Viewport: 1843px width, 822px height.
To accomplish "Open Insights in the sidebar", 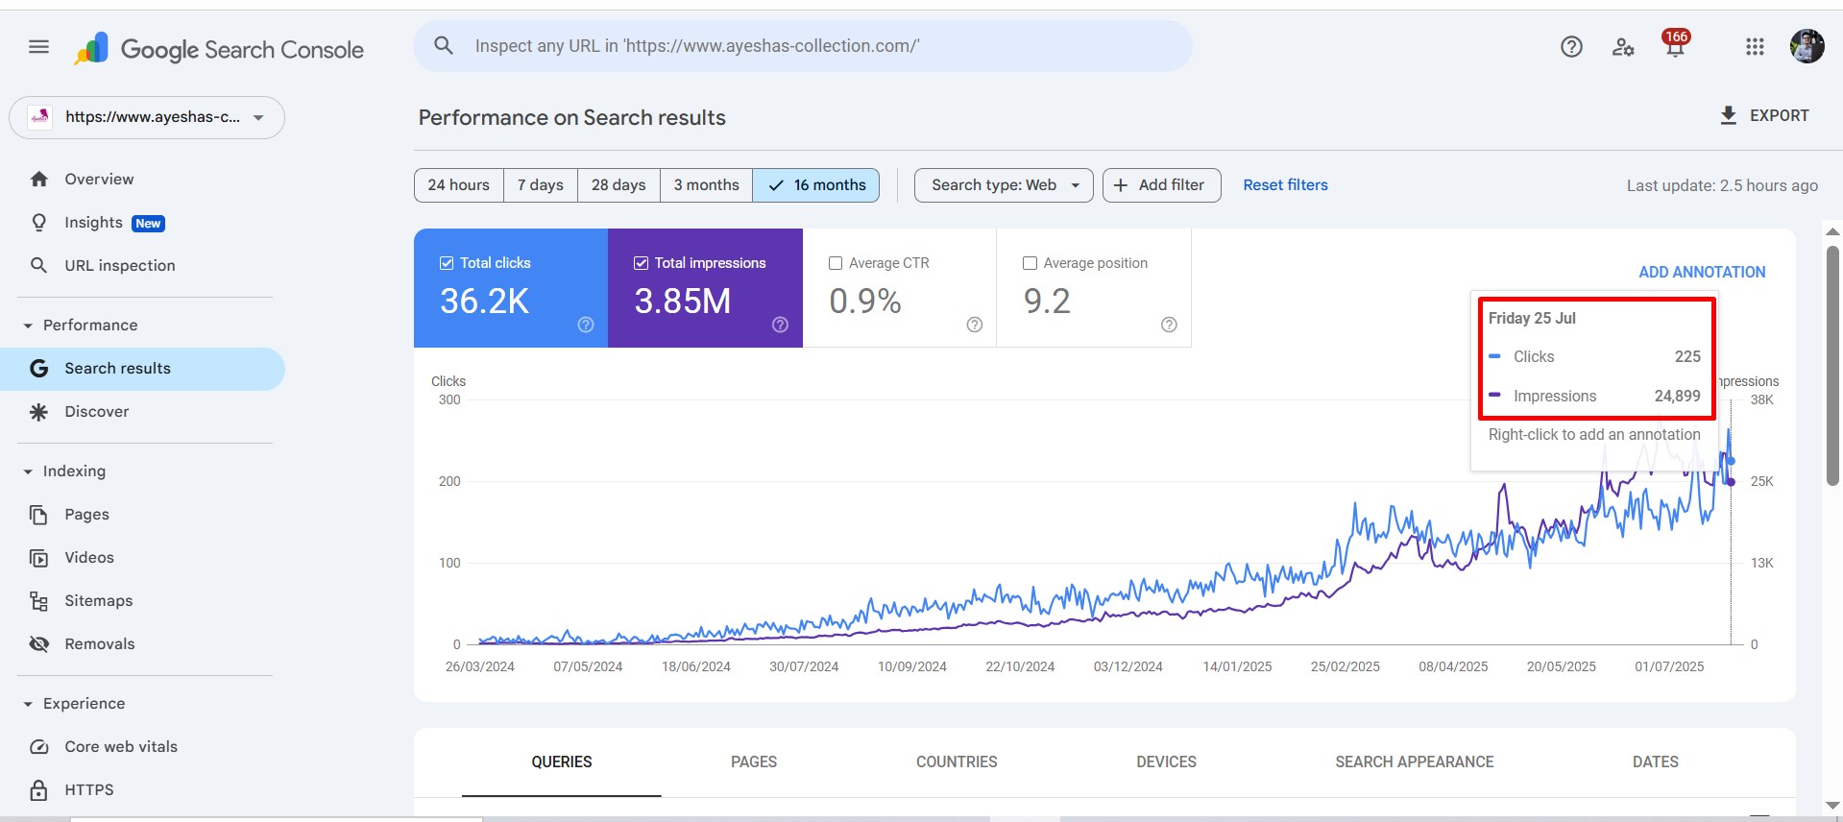I will click(x=143, y=223).
